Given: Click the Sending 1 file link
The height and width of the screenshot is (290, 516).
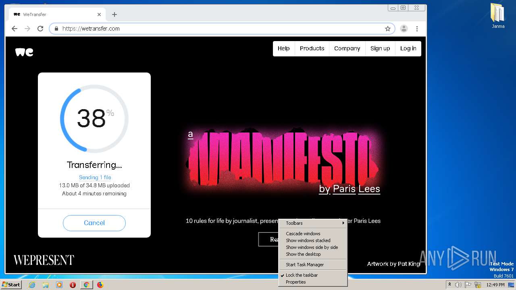Looking at the screenshot, I should 95,177.
